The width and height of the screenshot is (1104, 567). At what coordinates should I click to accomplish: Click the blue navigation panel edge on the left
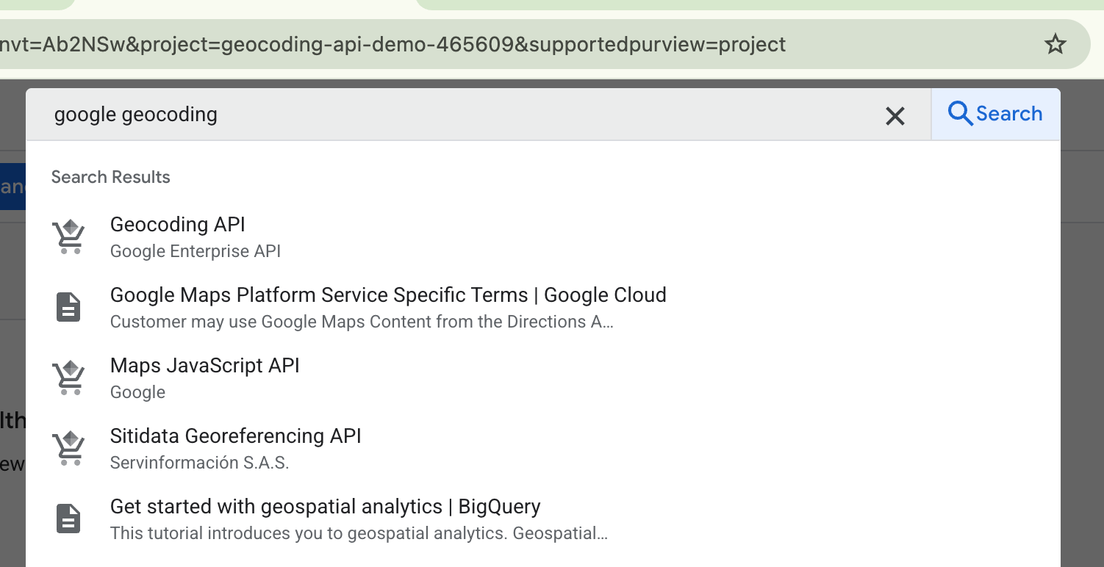tap(13, 186)
